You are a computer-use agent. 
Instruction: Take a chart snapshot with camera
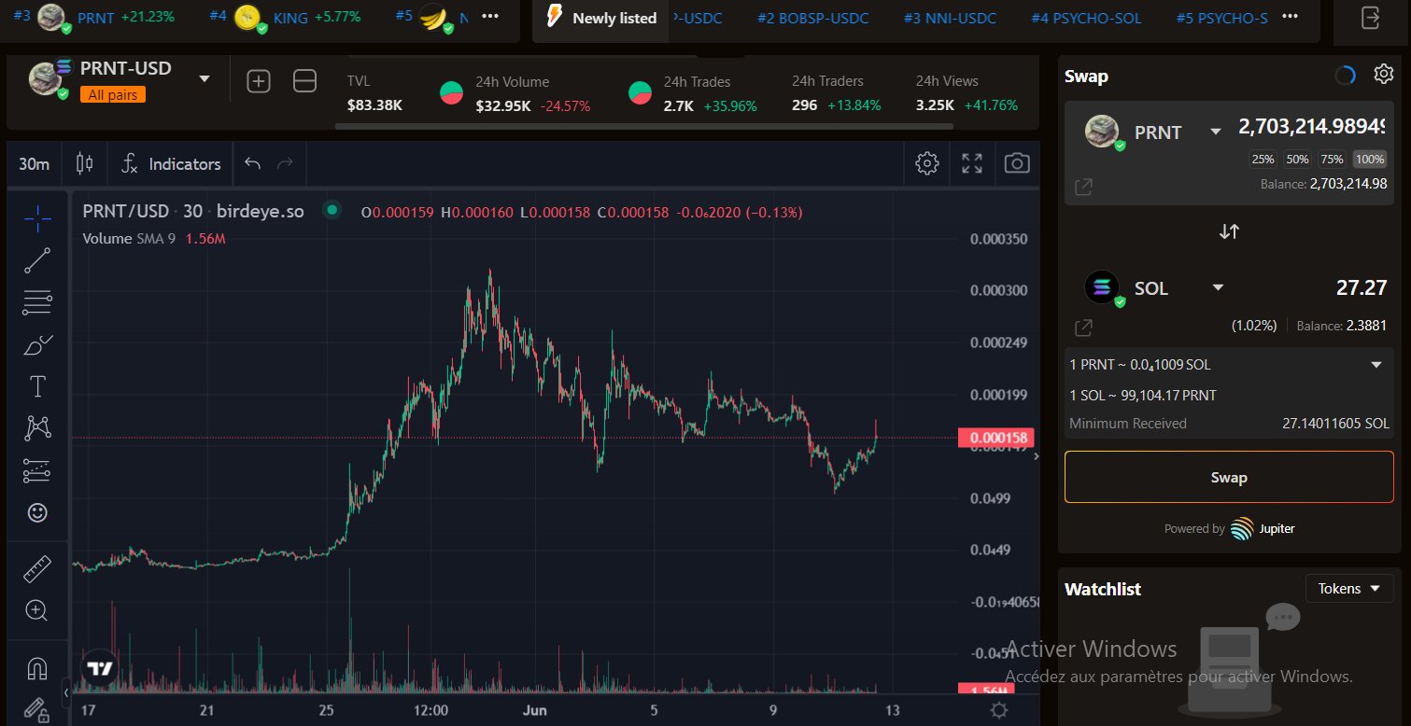(1017, 164)
